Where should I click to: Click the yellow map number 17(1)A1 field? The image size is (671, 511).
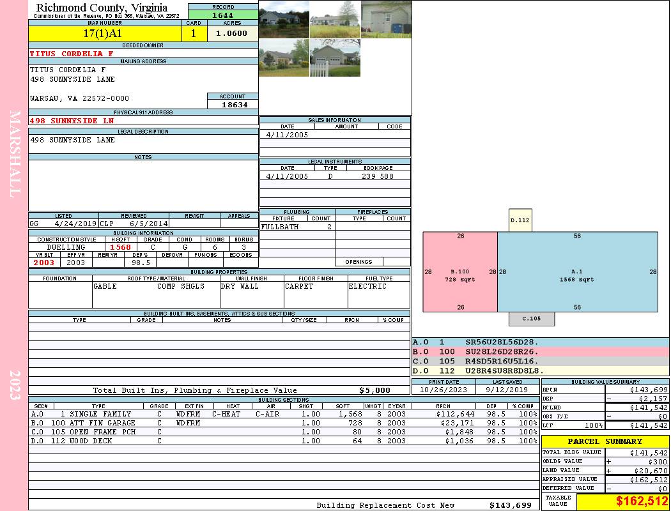point(105,34)
